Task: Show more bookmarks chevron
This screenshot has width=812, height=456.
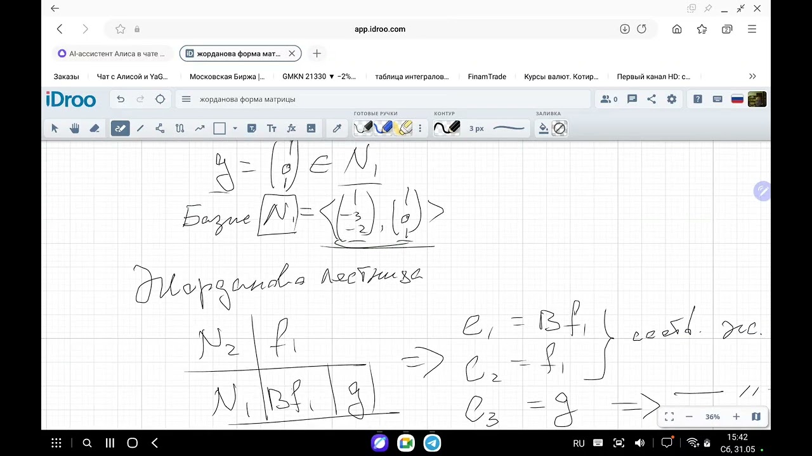Action: click(x=752, y=77)
